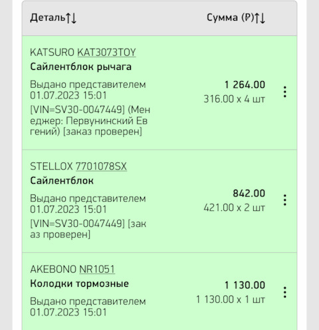The height and width of the screenshot is (330, 319).
Task: Select the Колодки тормозные item name
Action: 79,283
